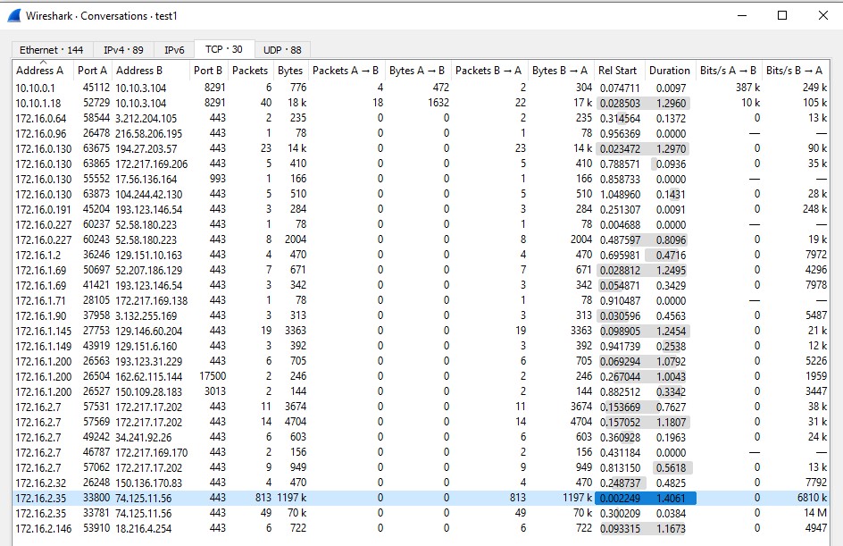Viewport: 843px width, 546px height.
Task: Select the 172.16.0.96 conversation row
Action: [421, 133]
